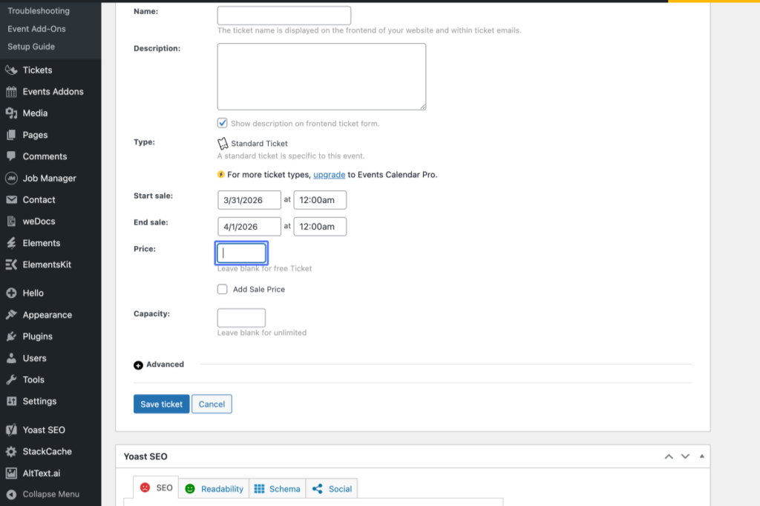
Task: Click the red sad face SEO icon
Action: pos(145,487)
